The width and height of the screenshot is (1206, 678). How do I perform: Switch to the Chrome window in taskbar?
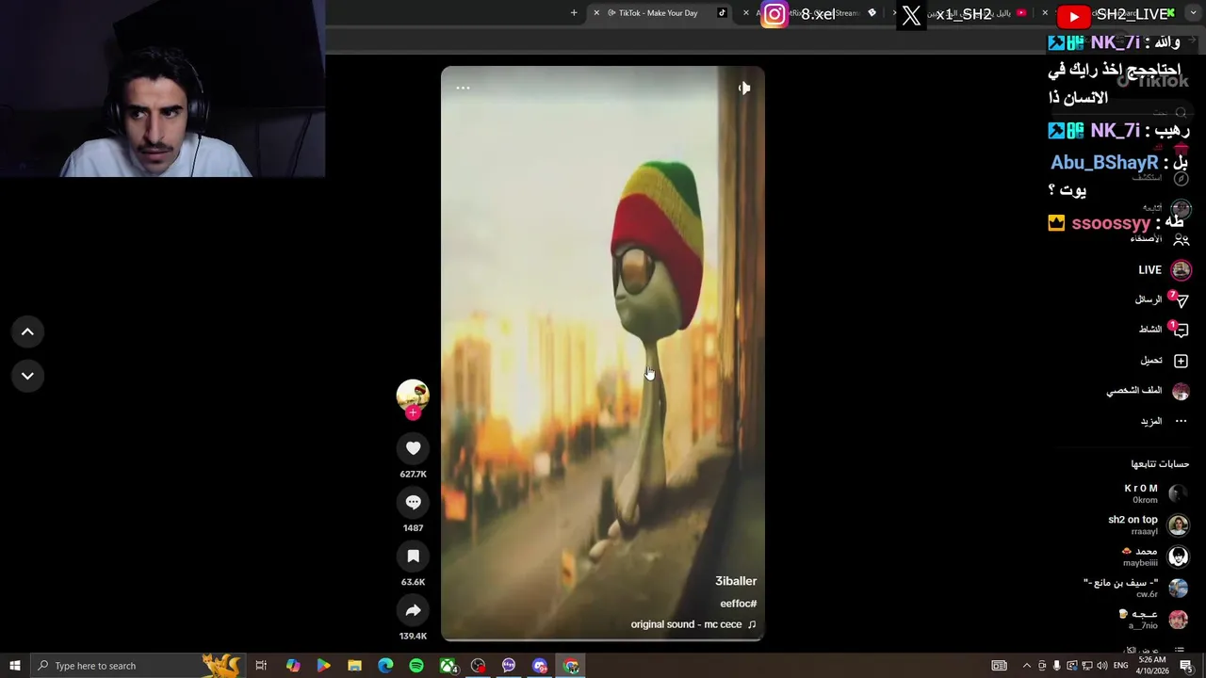click(571, 666)
